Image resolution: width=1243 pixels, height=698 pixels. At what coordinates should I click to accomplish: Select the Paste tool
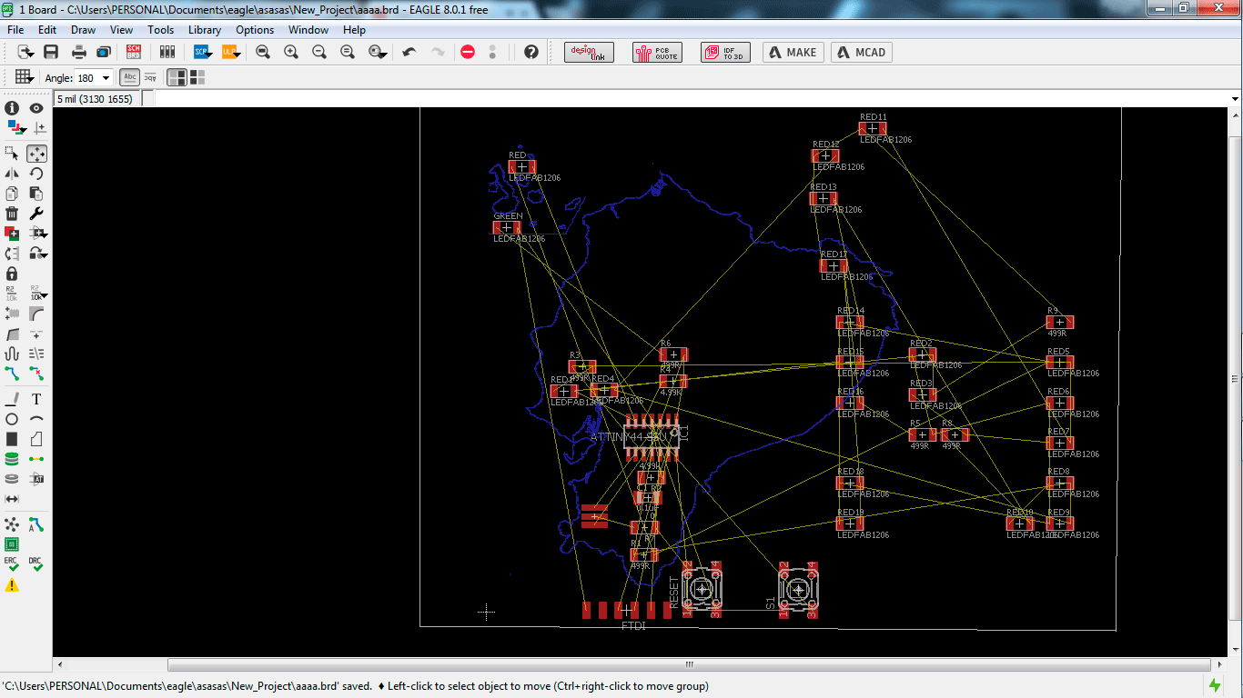click(x=36, y=194)
